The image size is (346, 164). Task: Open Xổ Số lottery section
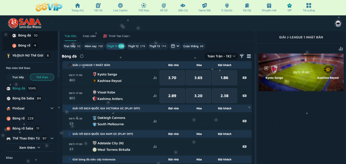(x=164, y=7)
